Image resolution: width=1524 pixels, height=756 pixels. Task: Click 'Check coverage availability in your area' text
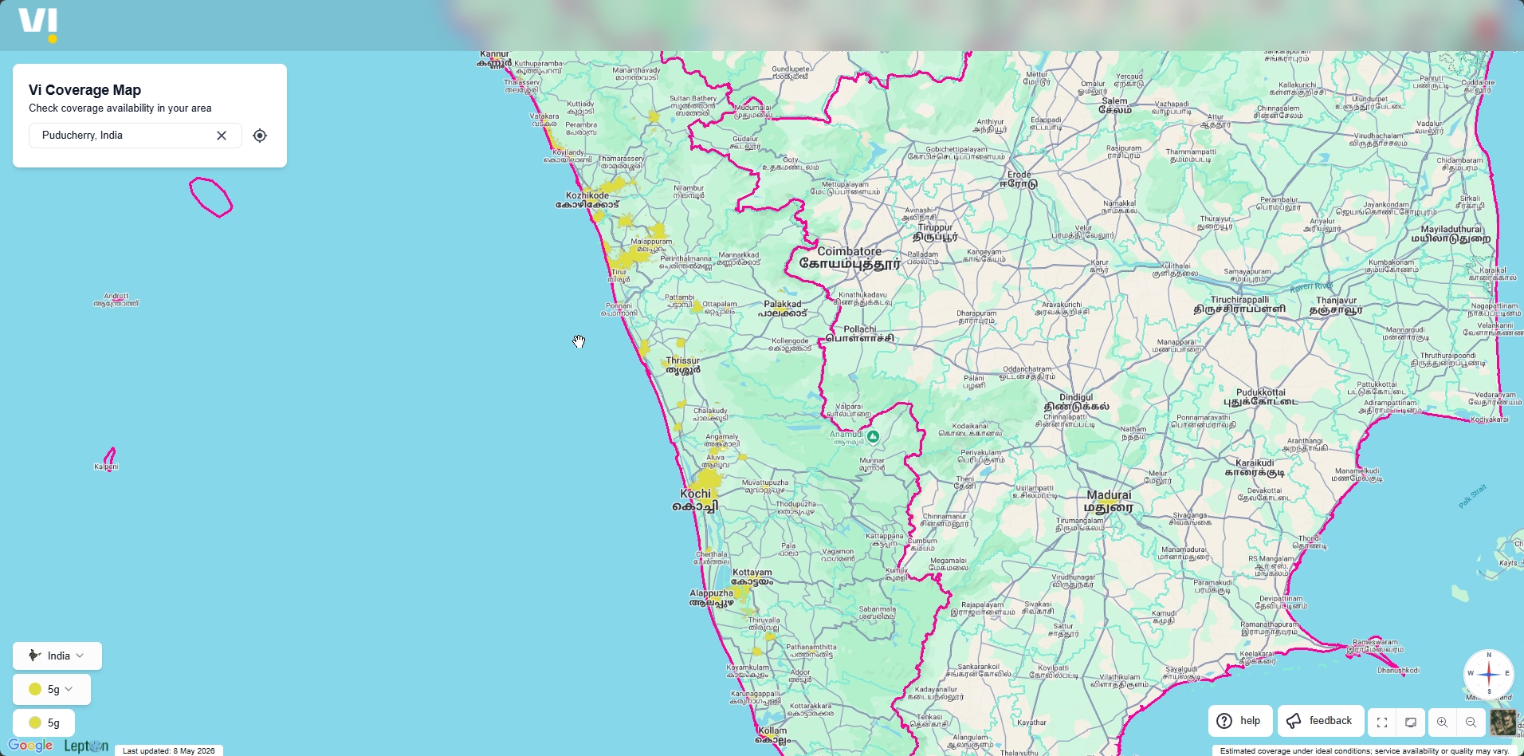point(120,108)
